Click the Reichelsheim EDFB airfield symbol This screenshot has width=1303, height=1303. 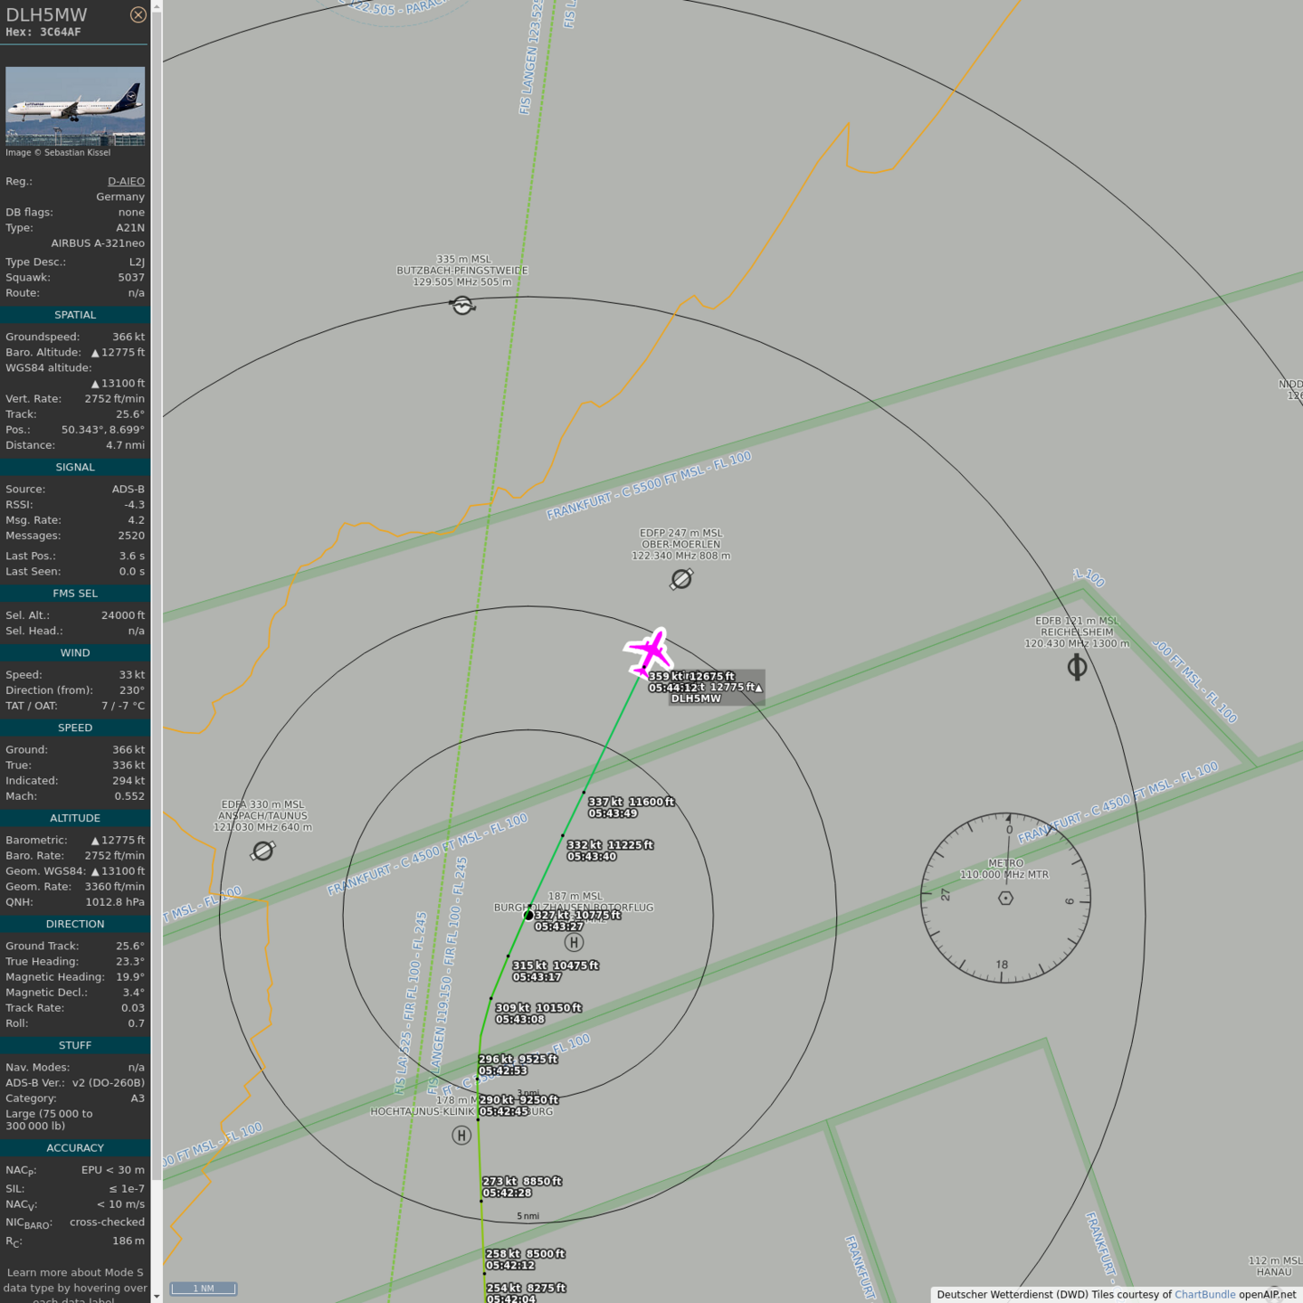coord(1077,668)
